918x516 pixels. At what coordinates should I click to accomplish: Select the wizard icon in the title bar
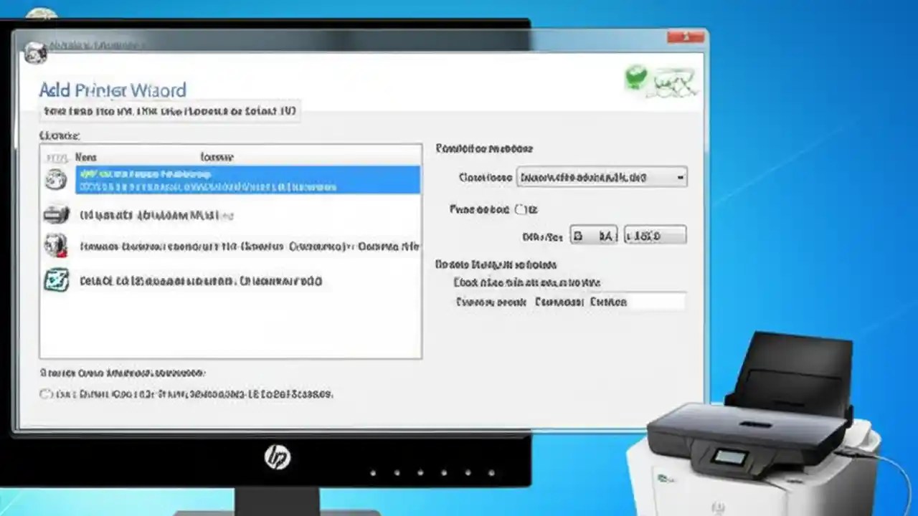(x=34, y=53)
